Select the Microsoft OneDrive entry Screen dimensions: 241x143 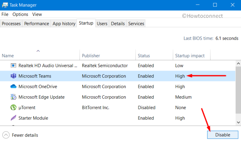tap(38, 86)
